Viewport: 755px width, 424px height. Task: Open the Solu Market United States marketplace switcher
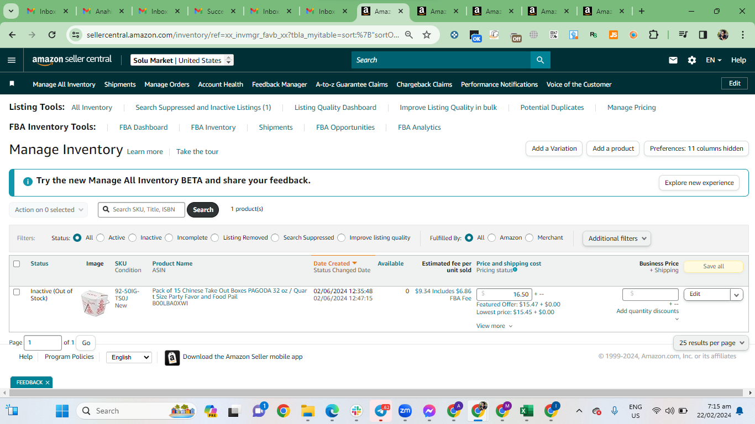[x=182, y=60]
